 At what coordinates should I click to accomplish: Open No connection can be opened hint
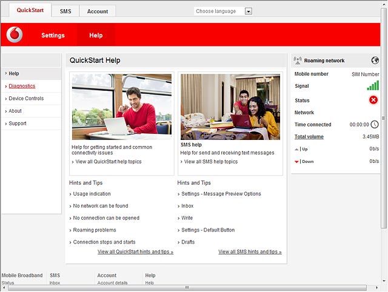pyautogui.click(x=106, y=218)
